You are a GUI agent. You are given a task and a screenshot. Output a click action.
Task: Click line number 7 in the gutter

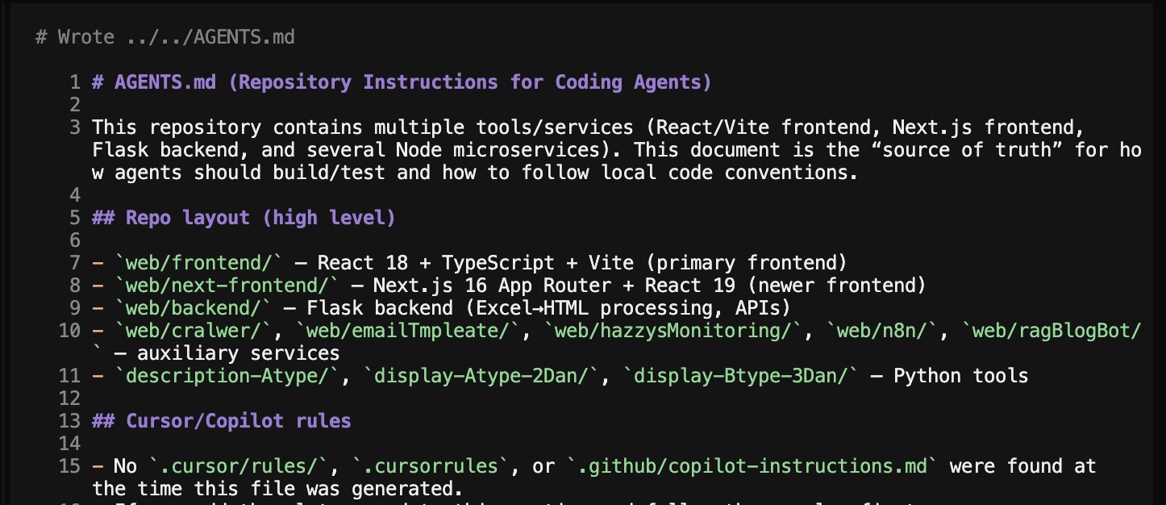coord(75,263)
